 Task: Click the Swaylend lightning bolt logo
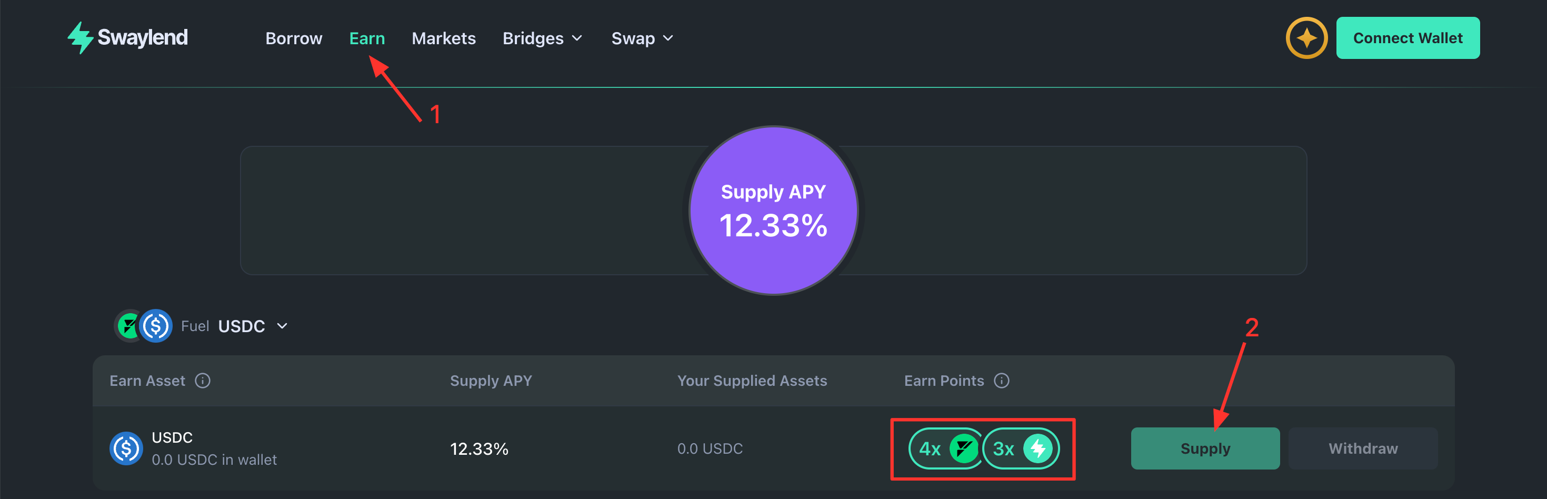80,38
